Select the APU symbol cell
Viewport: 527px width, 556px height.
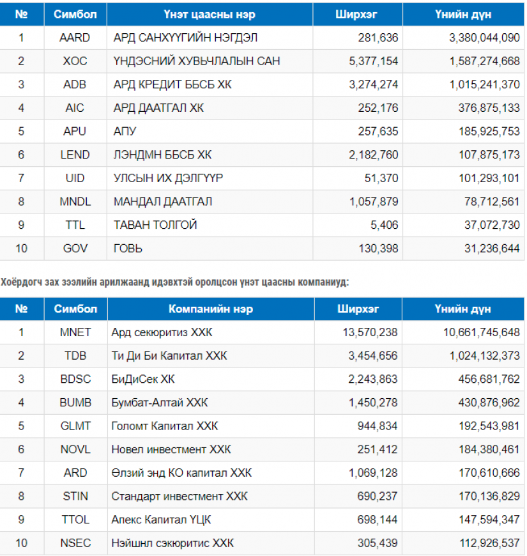pyautogui.click(x=75, y=131)
